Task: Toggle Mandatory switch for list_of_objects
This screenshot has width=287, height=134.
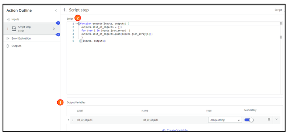Action: point(249,120)
